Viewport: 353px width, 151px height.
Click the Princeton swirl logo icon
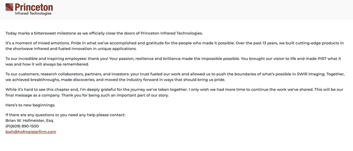tap(9, 7)
